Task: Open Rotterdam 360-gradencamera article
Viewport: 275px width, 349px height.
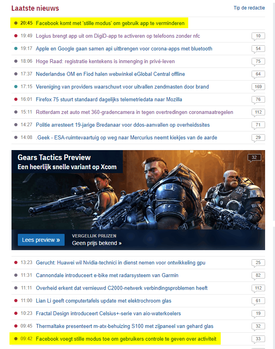Action: (135, 112)
